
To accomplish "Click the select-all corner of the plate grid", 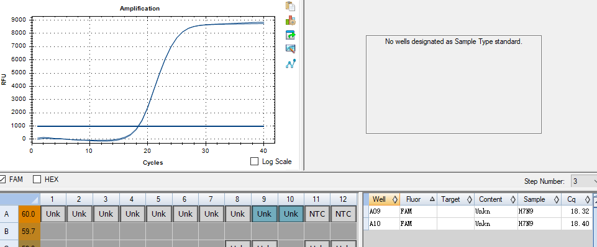I will pos(20,199).
